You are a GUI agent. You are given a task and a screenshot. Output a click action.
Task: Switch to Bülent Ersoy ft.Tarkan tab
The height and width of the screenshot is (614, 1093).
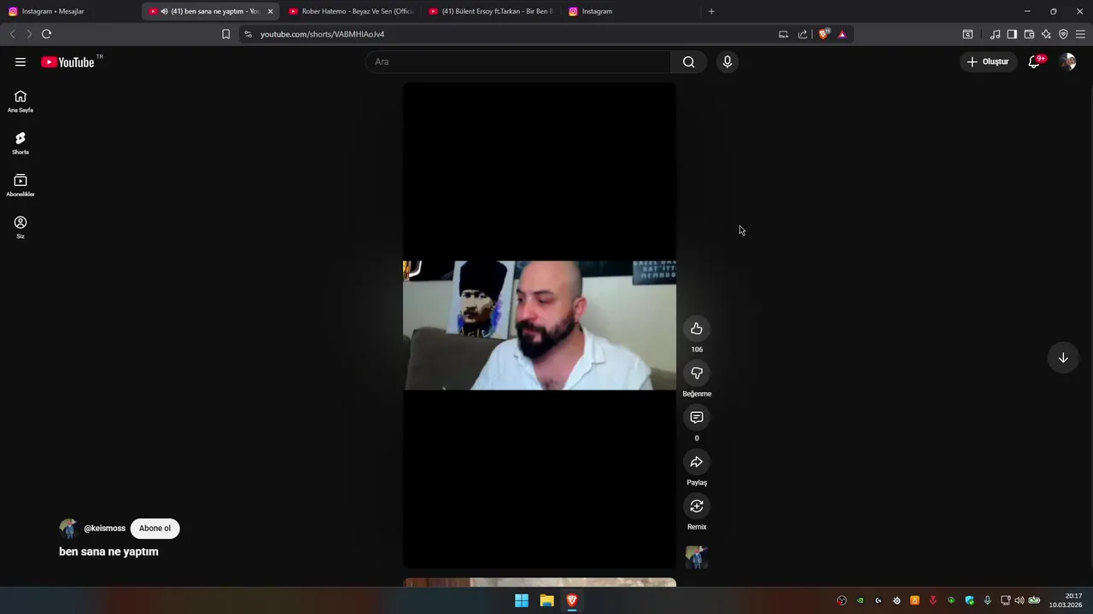click(x=491, y=11)
